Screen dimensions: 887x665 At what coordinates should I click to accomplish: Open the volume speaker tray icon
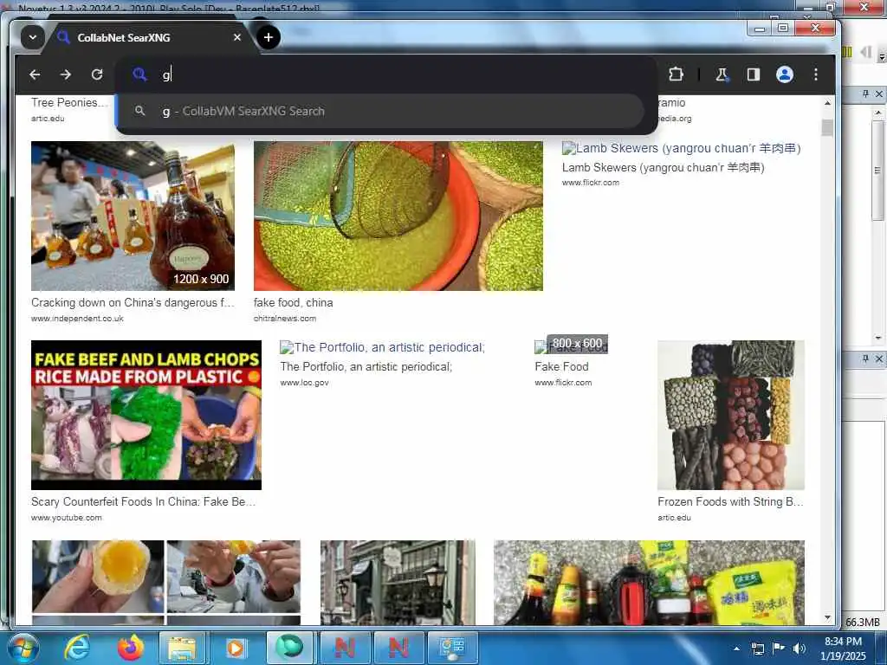click(800, 649)
